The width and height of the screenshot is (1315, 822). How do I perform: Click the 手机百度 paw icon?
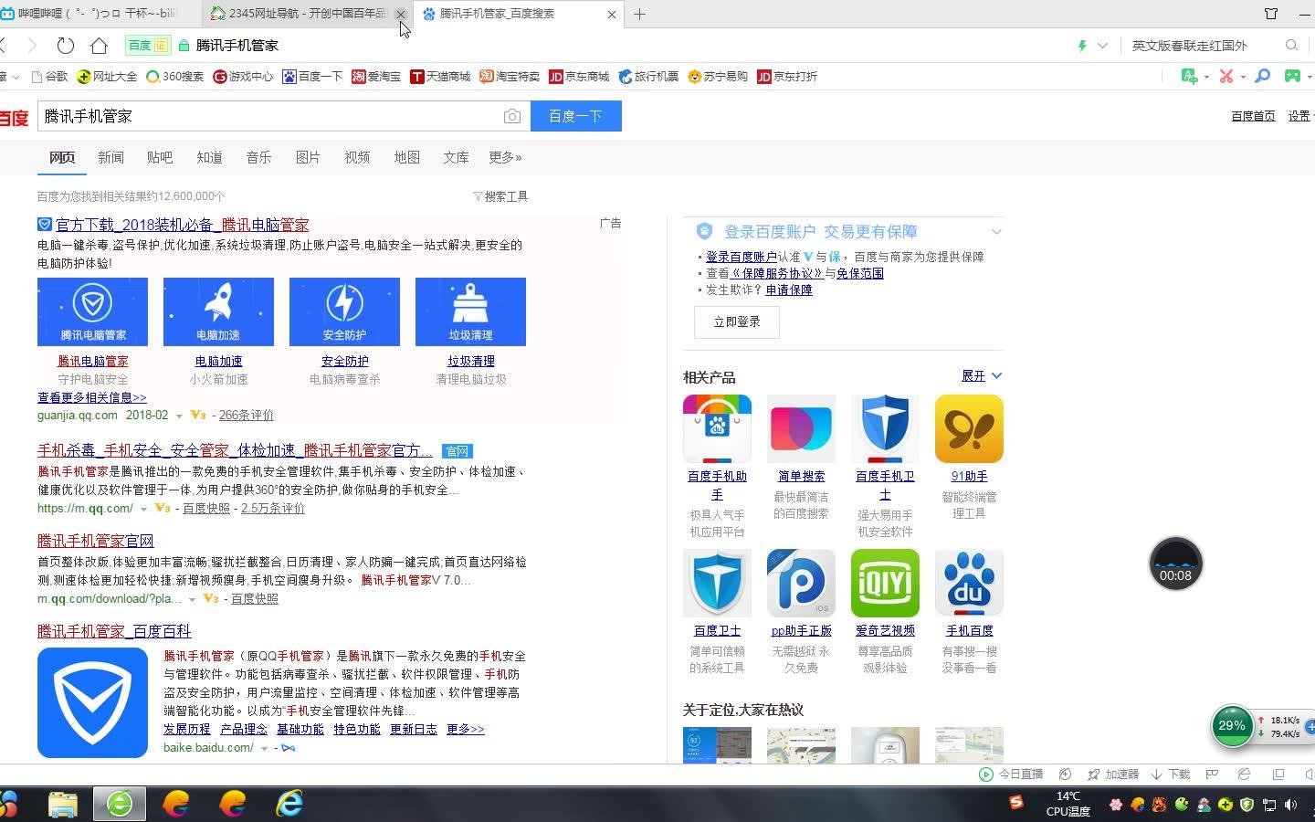(969, 583)
